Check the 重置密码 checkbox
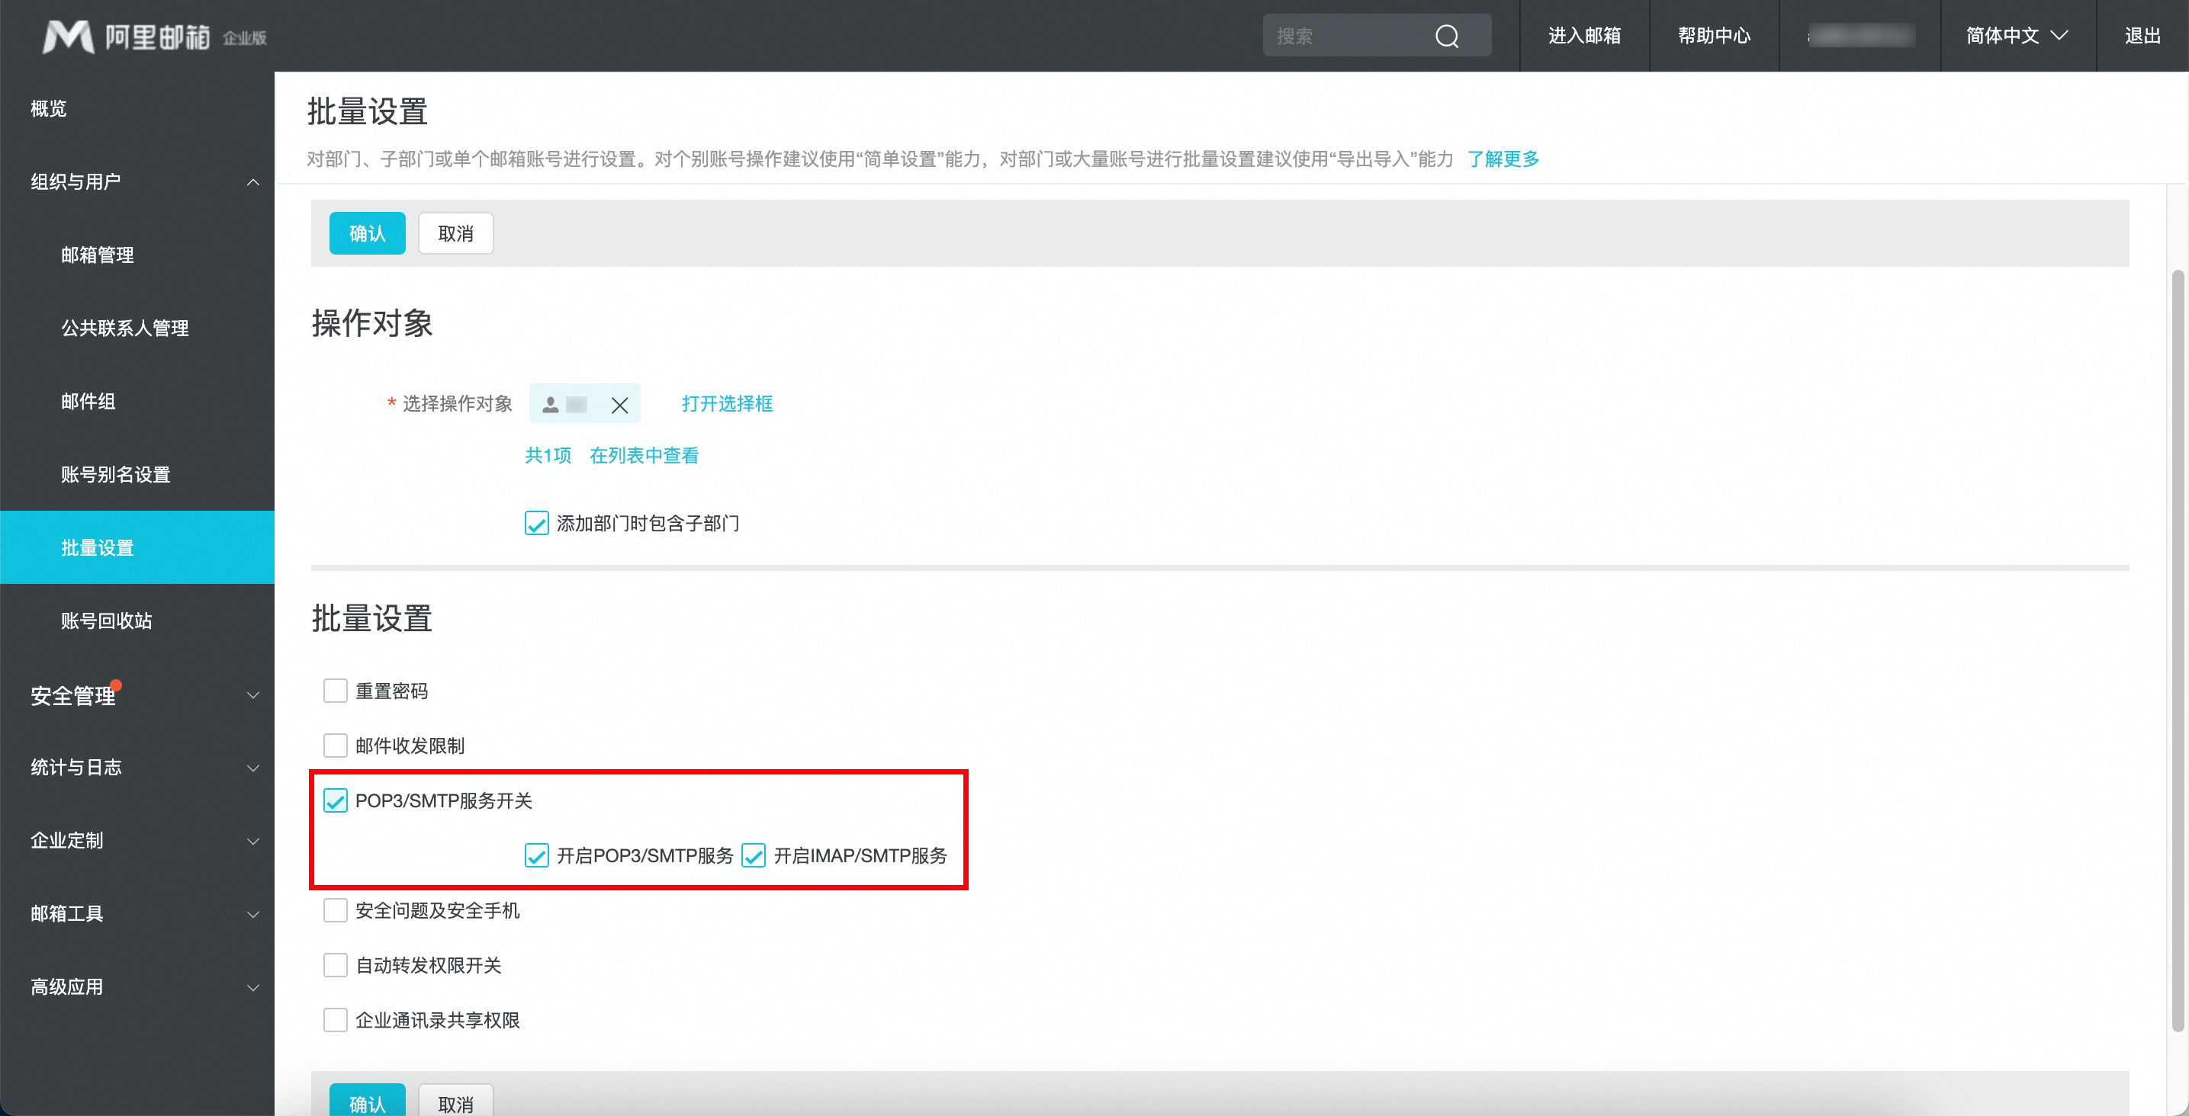The width and height of the screenshot is (2189, 1116). [x=336, y=691]
